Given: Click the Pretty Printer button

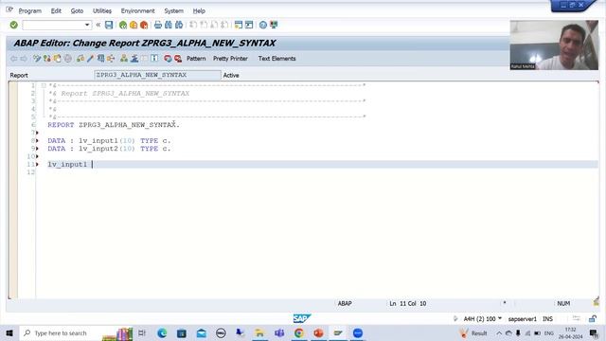Looking at the screenshot, I should pyautogui.click(x=230, y=59).
